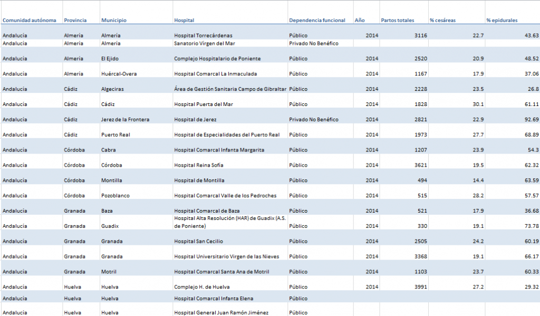Select the Jerez de la Frontera cell
The image size is (540, 316).
[125, 120]
